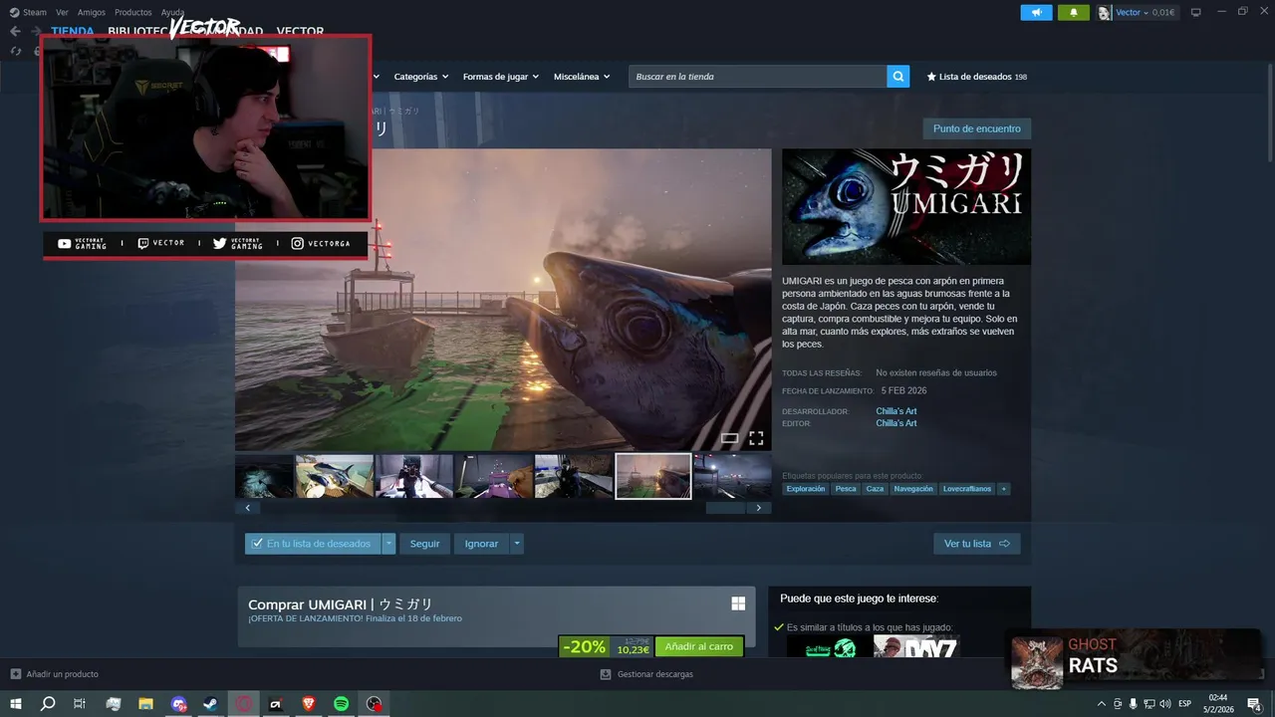This screenshot has height=717, width=1275.
Task: Switch to the TIENDA tab
Action: [73, 32]
